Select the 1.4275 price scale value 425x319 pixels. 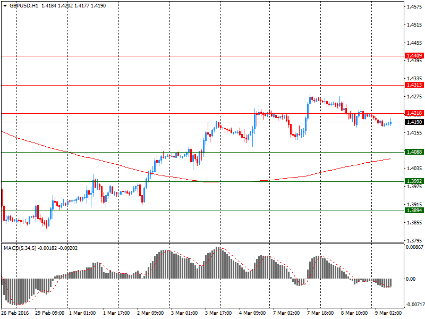tap(414, 97)
